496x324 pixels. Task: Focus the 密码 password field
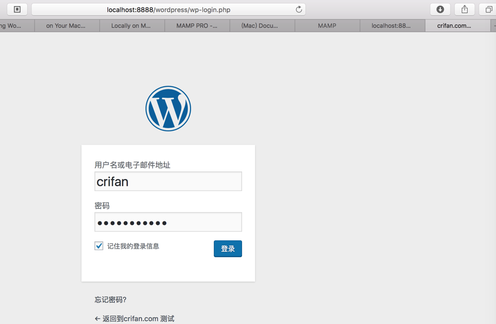[x=168, y=222]
